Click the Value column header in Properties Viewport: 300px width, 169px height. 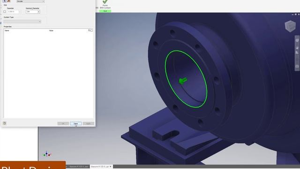pos(51,31)
